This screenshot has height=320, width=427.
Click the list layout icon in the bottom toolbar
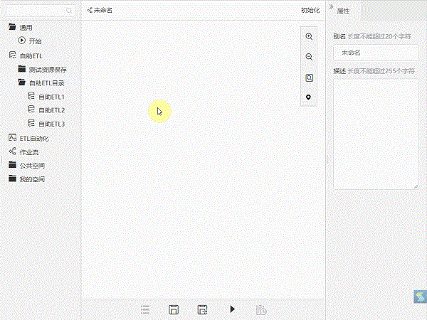click(145, 309)
